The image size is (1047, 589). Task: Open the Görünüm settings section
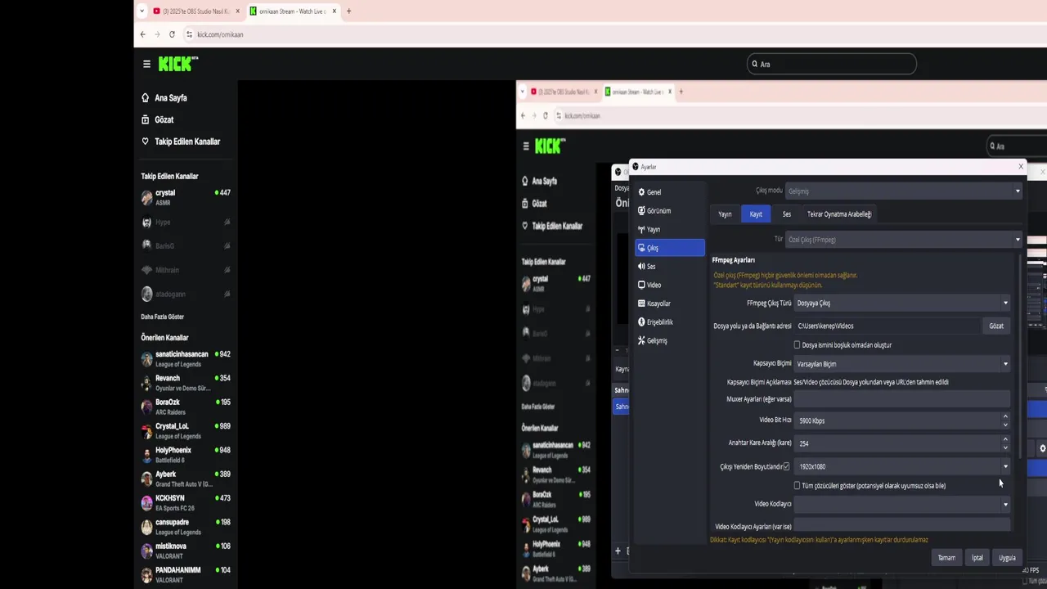[669, 211]
